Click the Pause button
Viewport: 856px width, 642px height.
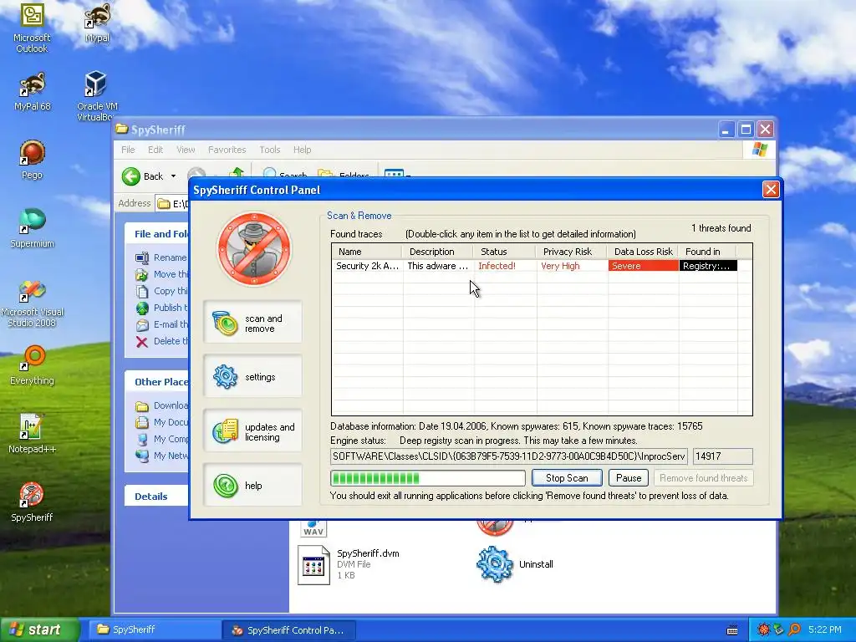(629, 477)
